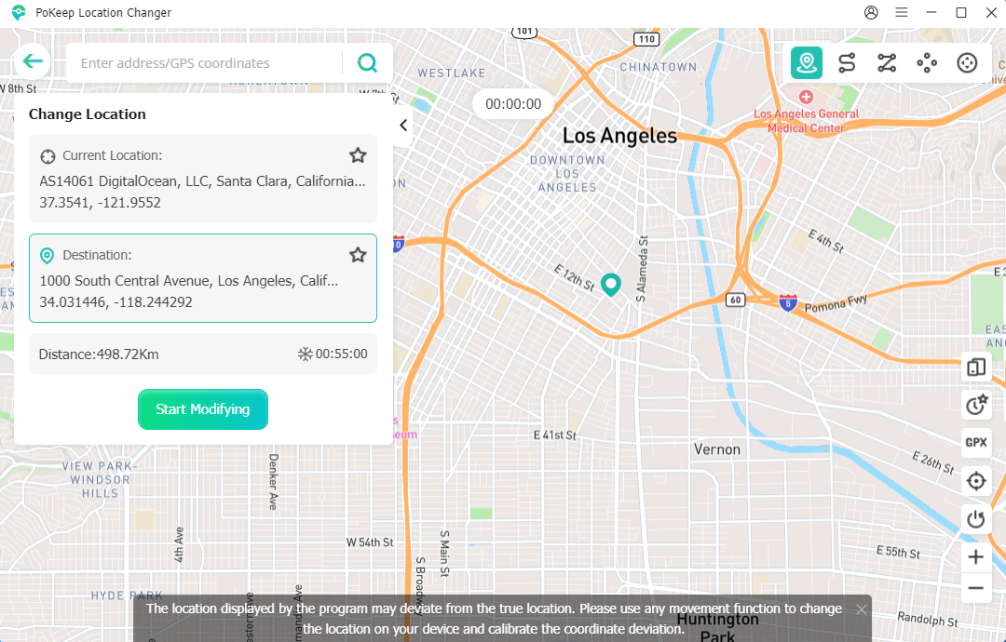Click the reset location power icon
The image size is (1006, 642).
(976, 519)
